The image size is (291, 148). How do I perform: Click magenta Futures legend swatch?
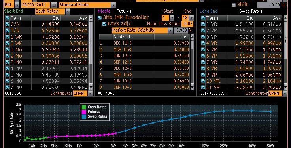pyautogui.click(x=84, y=112)
